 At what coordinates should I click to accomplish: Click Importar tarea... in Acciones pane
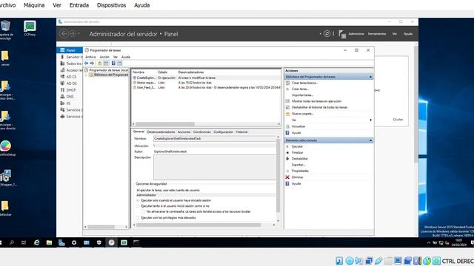(302, 95)
